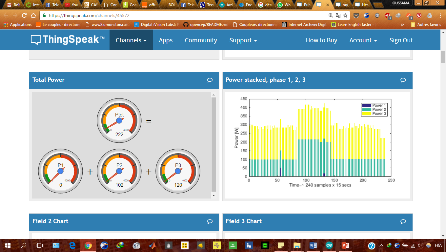Launch MATLAB from the taskbar
Screen dimensions: 446x252
152,245
